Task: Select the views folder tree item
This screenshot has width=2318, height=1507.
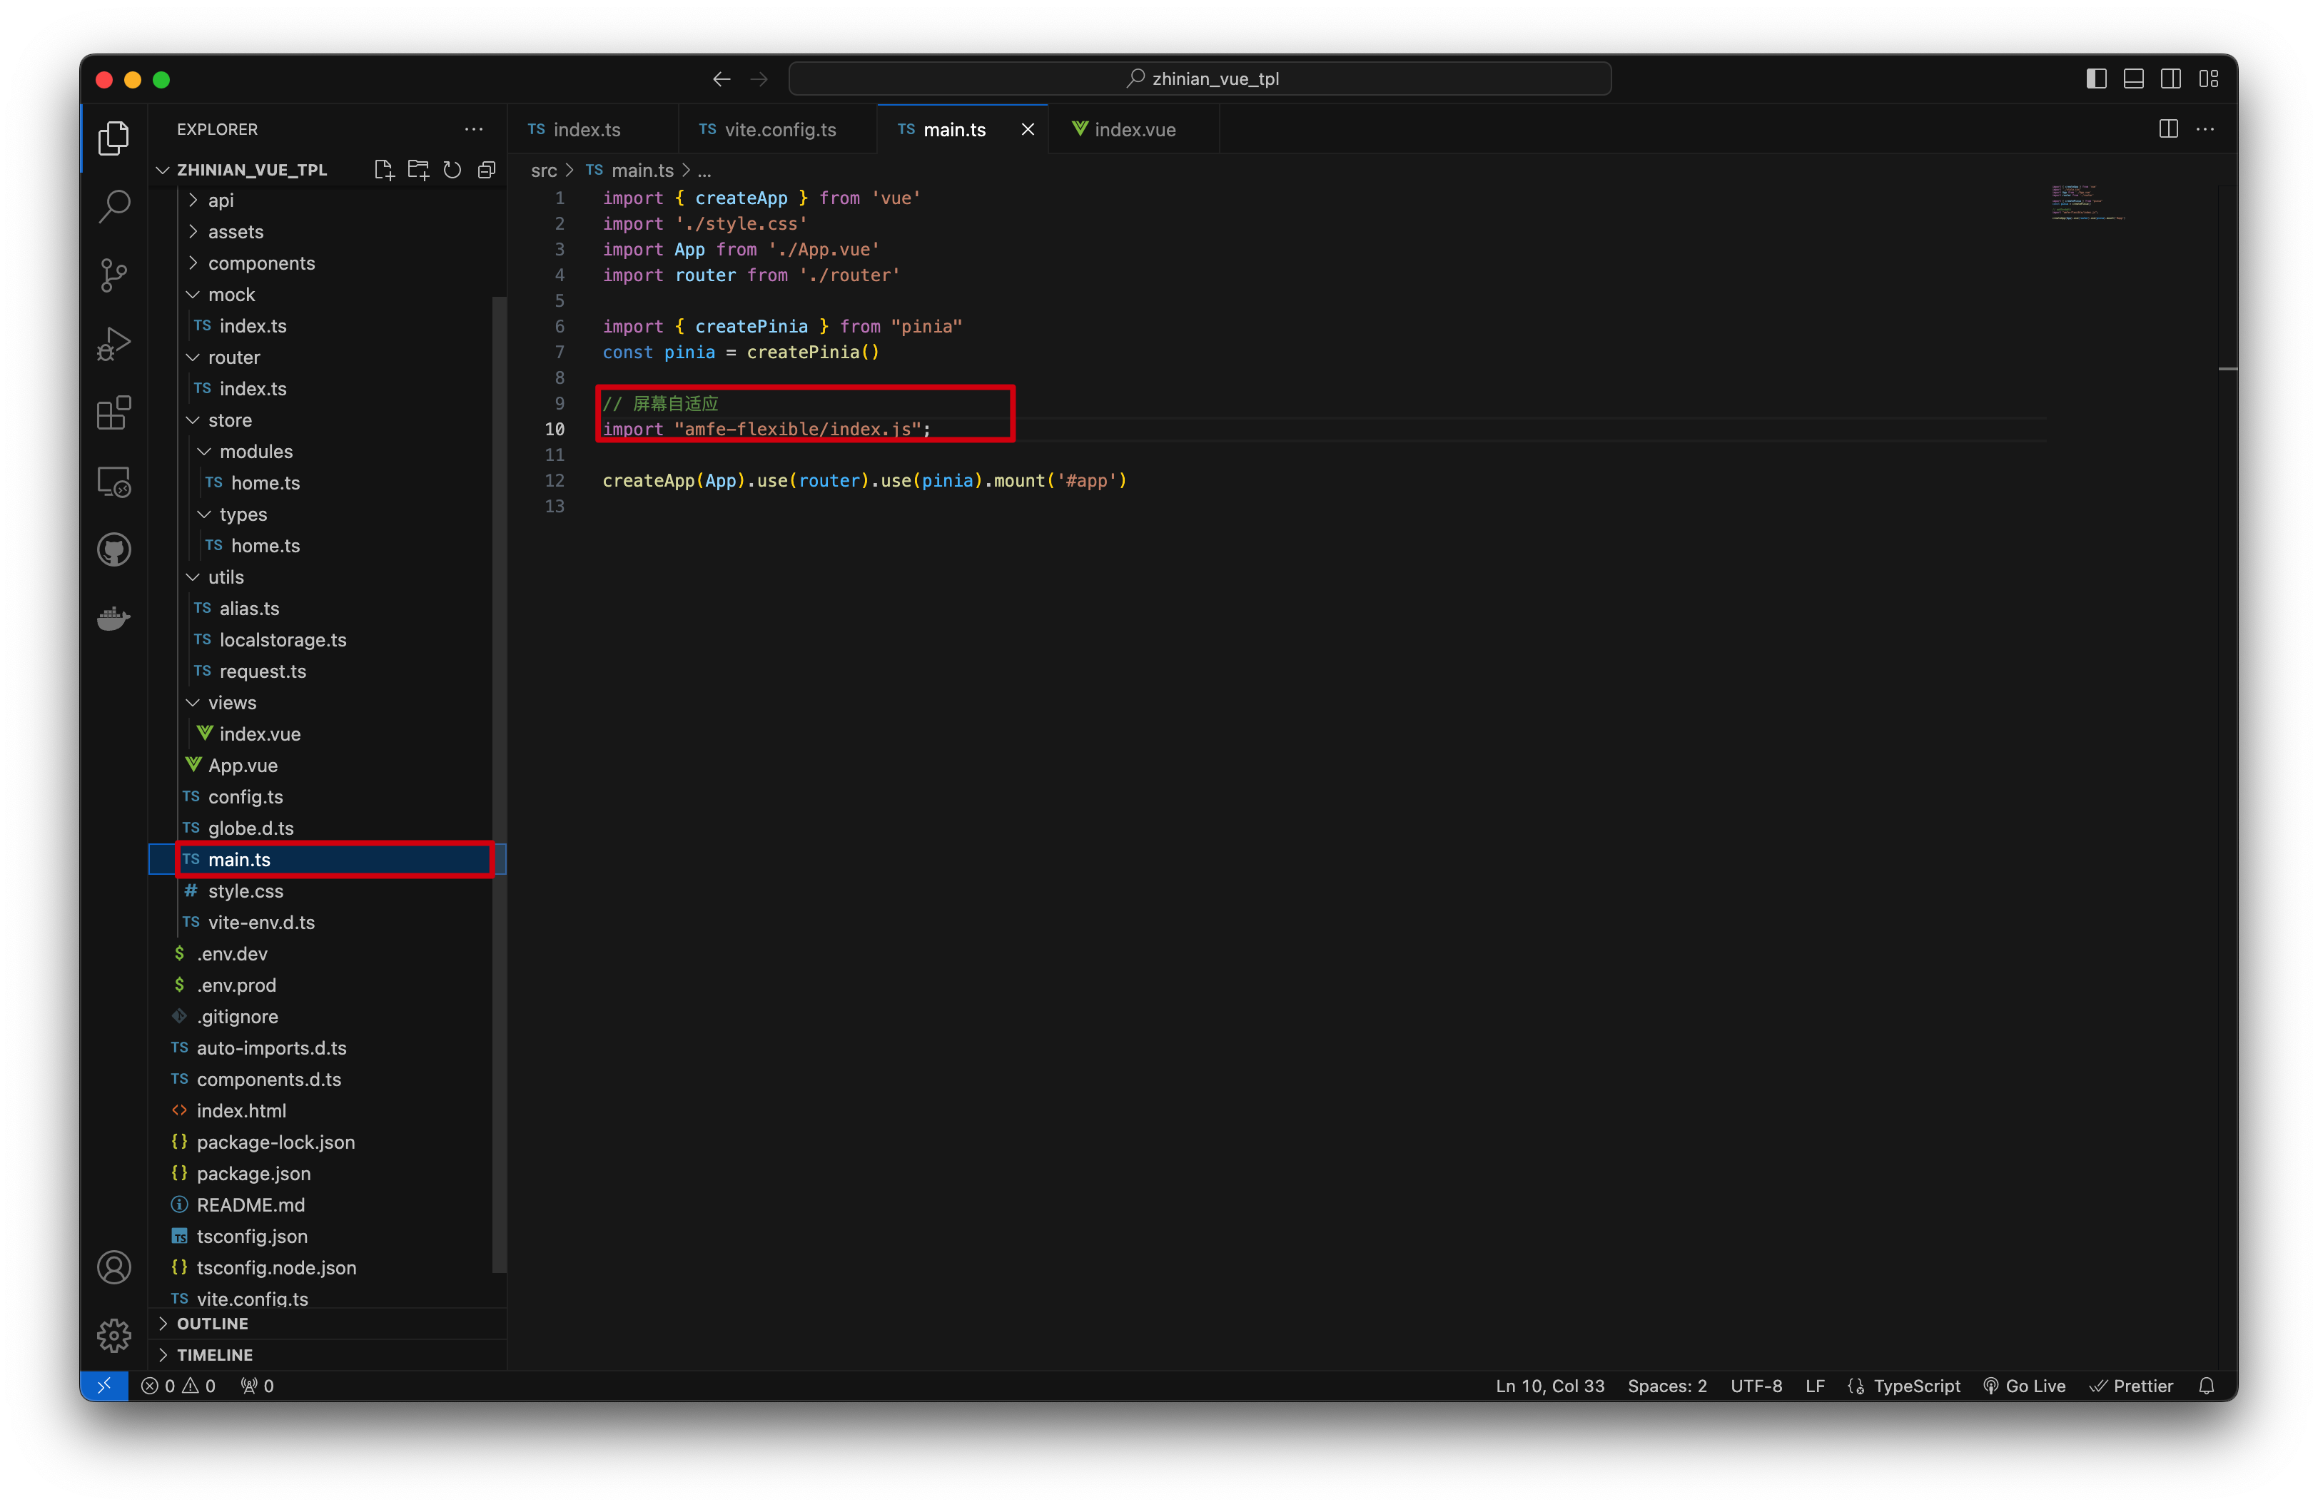Action: 233,703
